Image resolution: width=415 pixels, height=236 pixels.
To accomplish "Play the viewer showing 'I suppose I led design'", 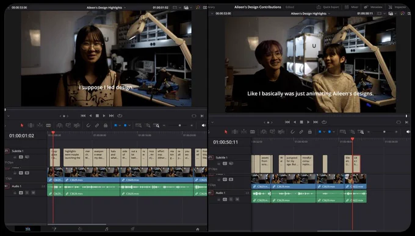I will click(104, 116).
